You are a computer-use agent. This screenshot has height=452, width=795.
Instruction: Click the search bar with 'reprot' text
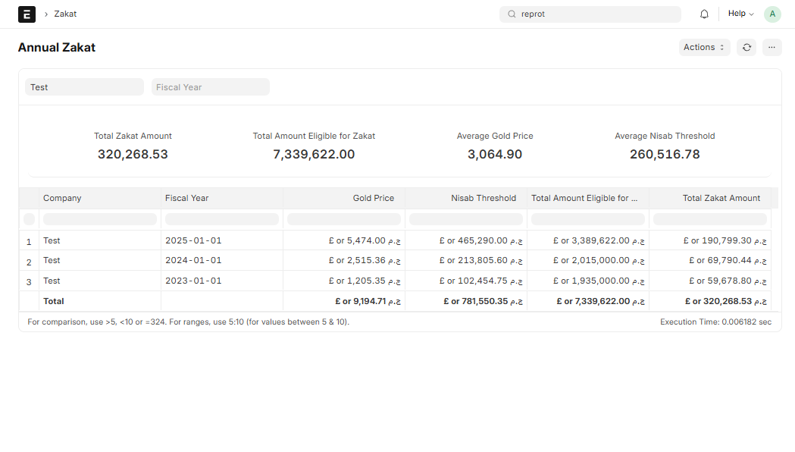pyautogui.click(x=595, y=14)
